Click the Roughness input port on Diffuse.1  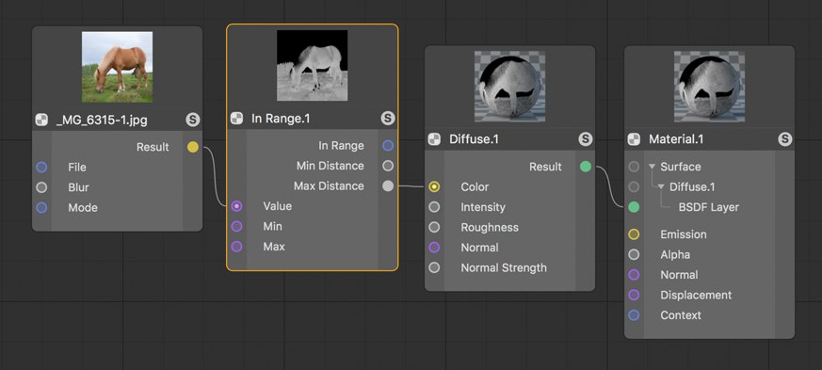434,227
